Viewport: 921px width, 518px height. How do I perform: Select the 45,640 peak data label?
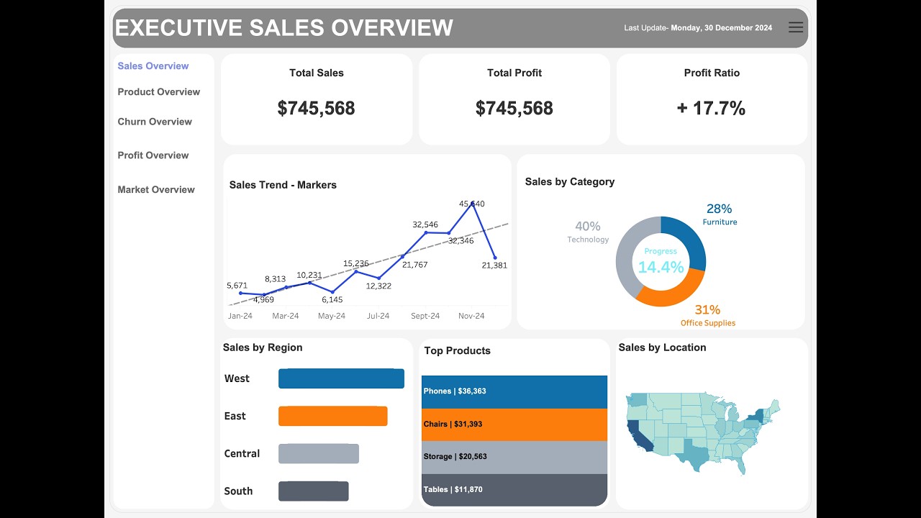click(x=472, y=204)
